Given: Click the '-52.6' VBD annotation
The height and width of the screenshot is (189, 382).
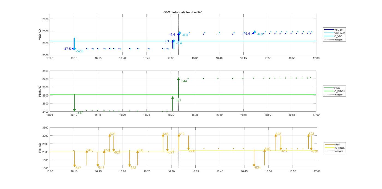Looking at the screenshot, I should click(x=79, y=51).
